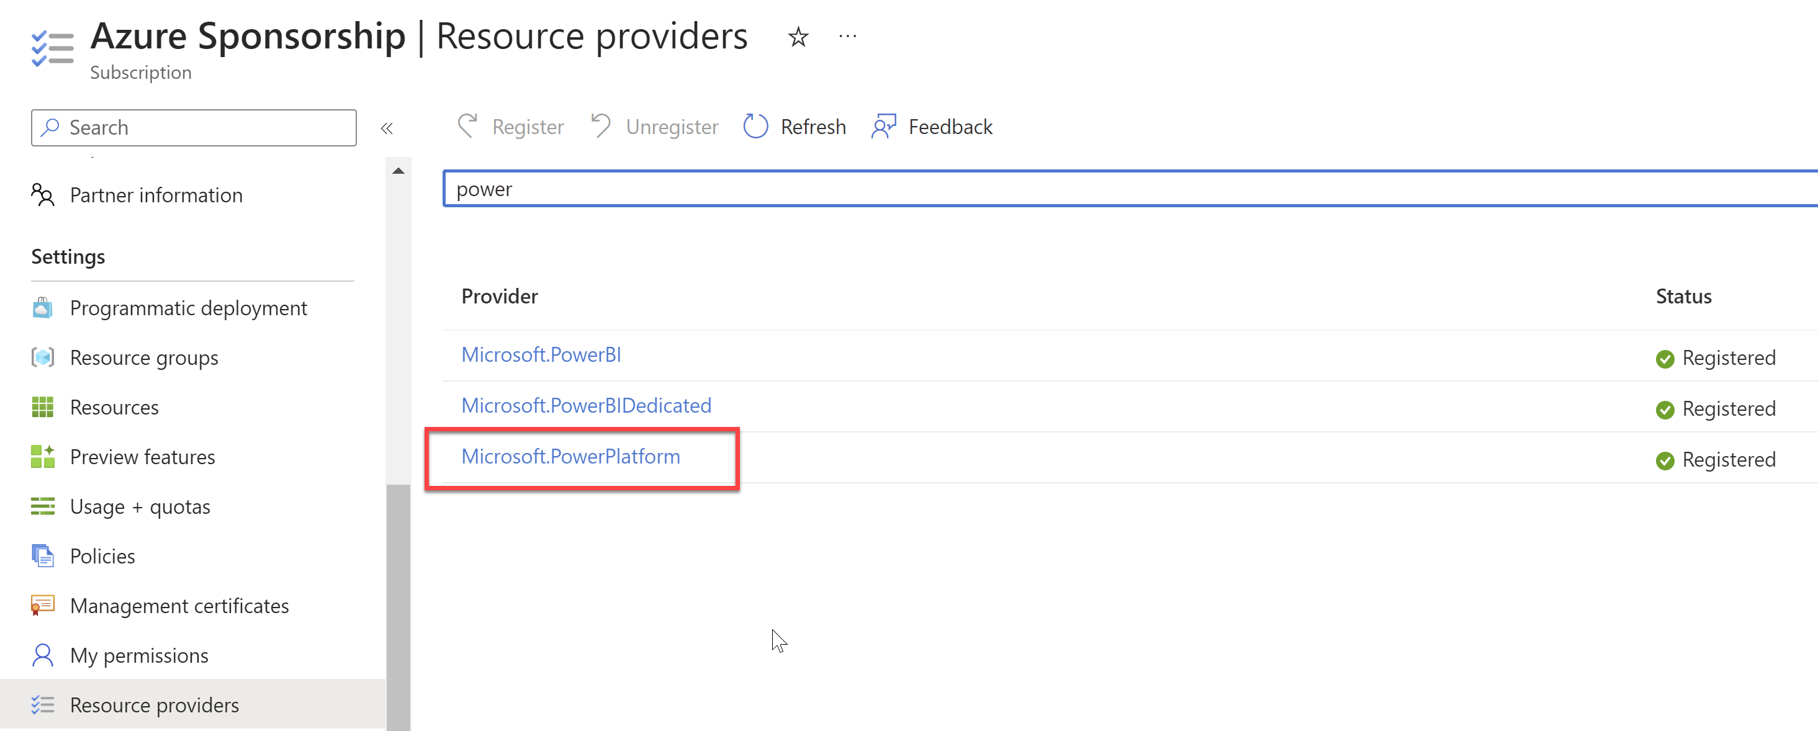1818x731 pixels.
Task: Click the Register toolbar button
Action: pyautogui.click(x=510, y=127)
